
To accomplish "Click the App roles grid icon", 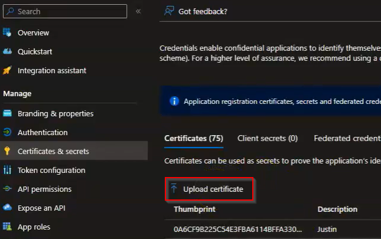I will click(8, 227).
